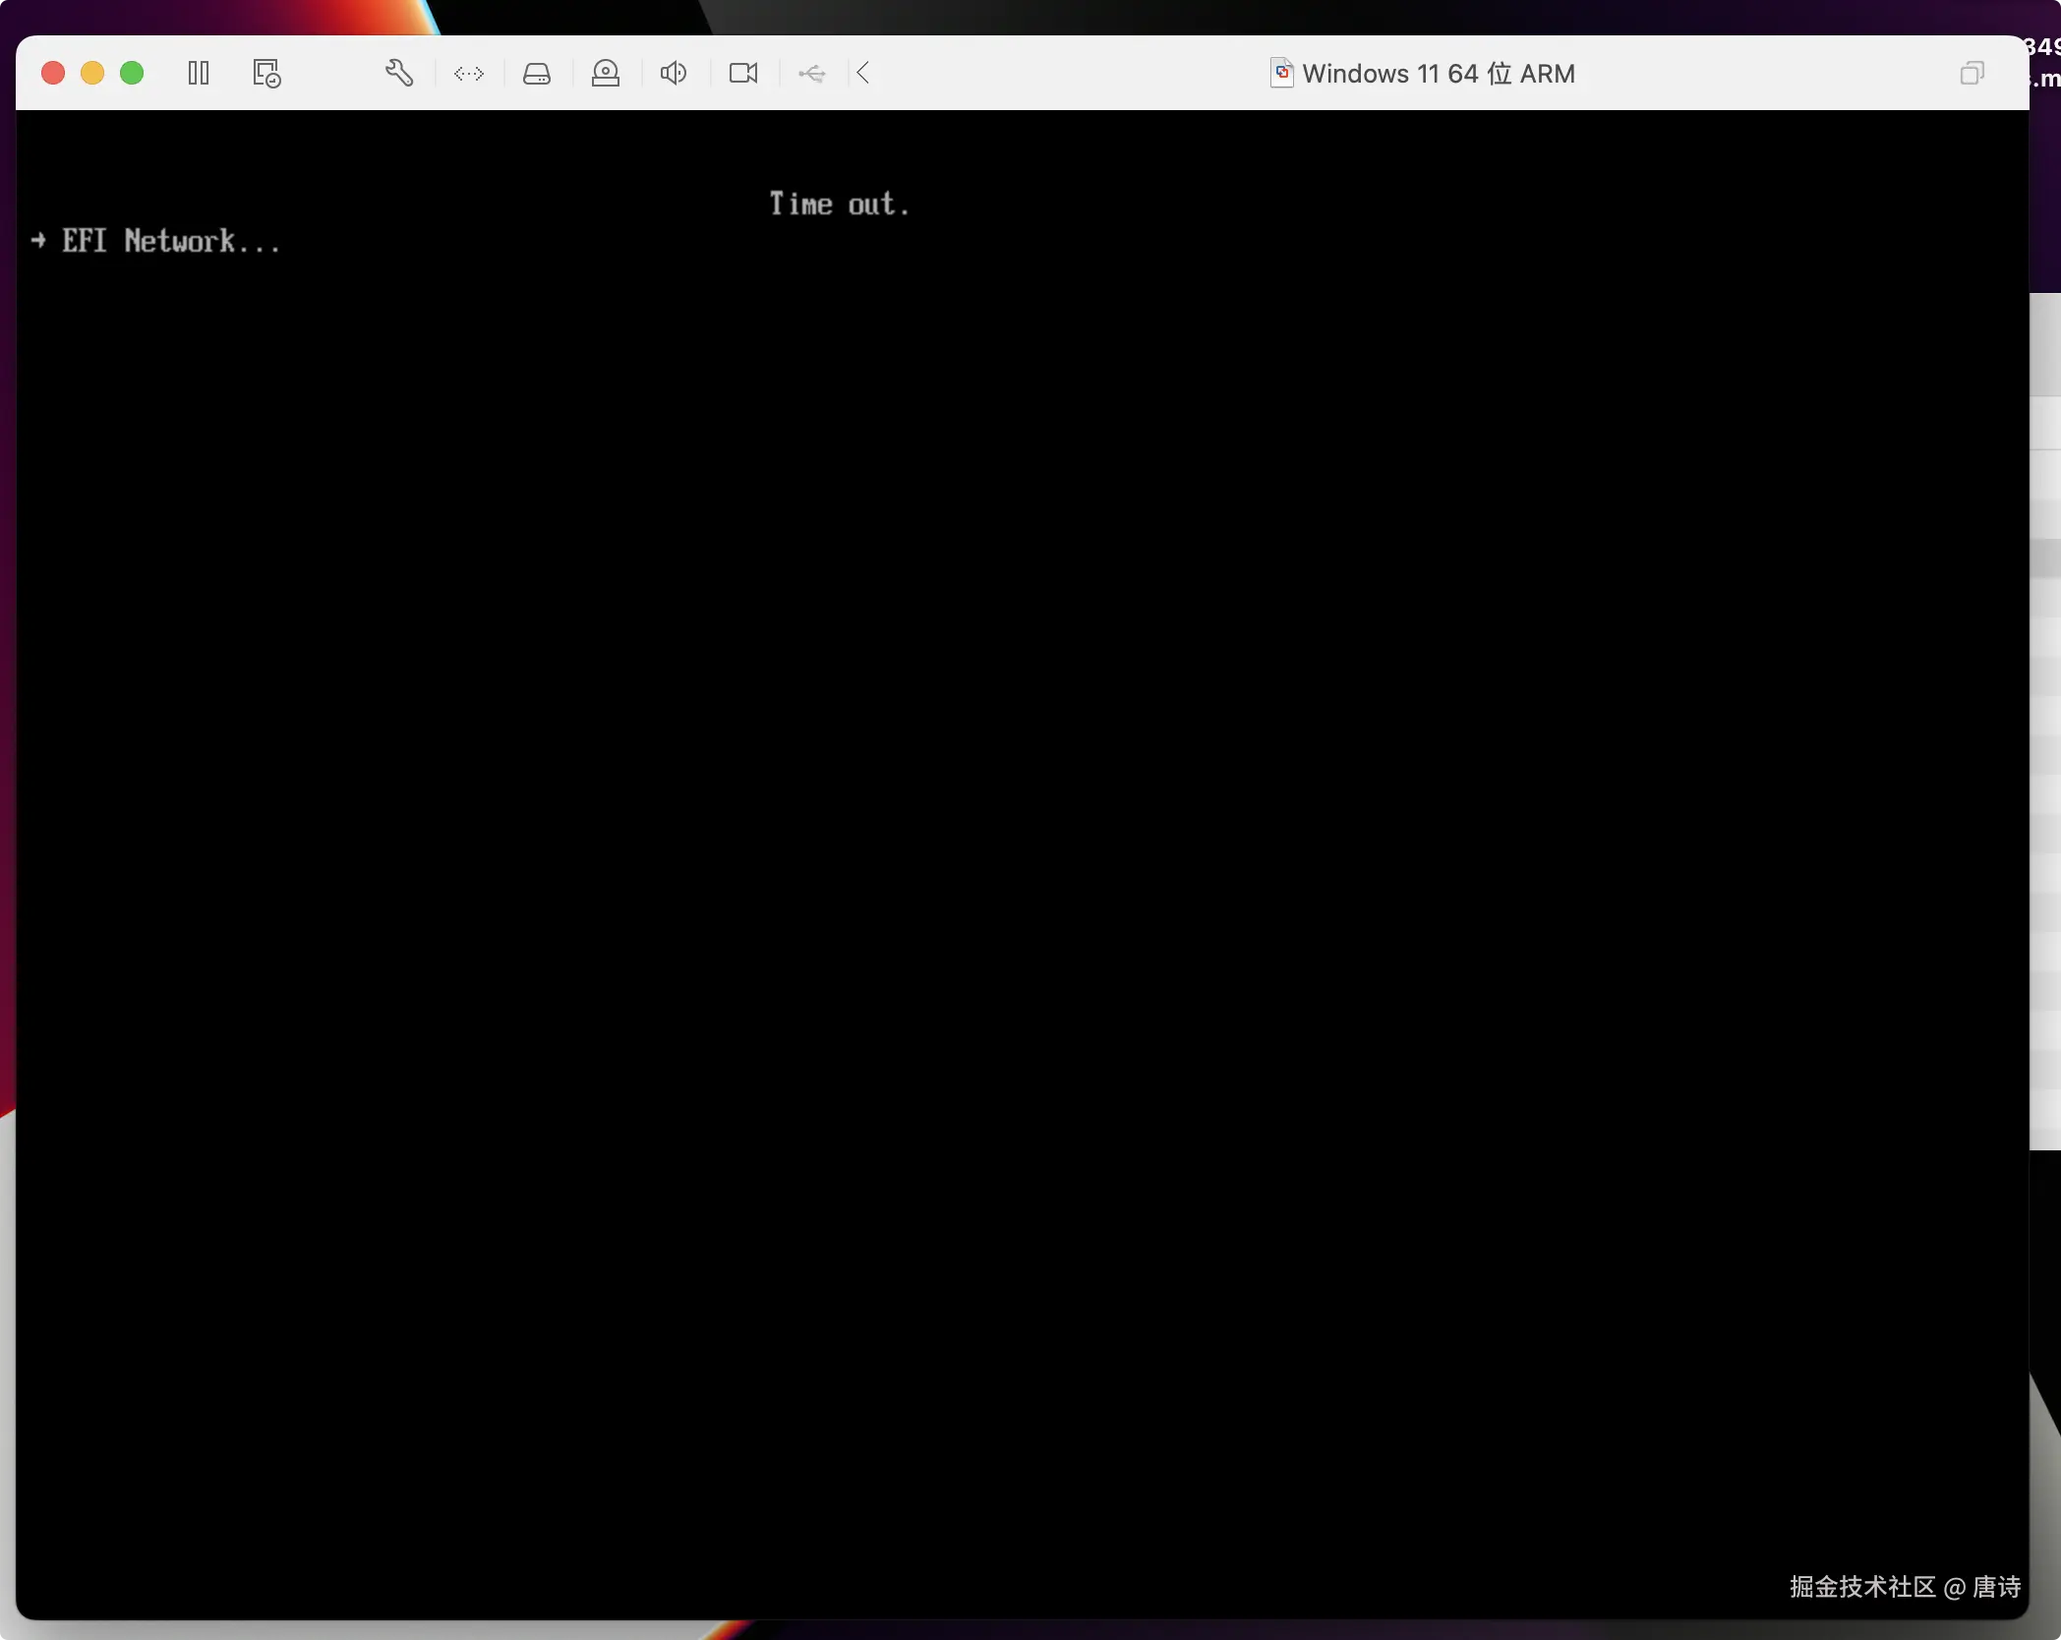Open virtual machine settings wrench

coord(398,73)
